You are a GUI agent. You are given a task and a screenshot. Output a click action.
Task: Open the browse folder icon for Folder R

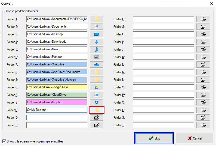(203, 110)
